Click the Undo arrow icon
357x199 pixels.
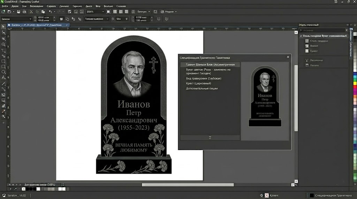[x=51, y=11]
